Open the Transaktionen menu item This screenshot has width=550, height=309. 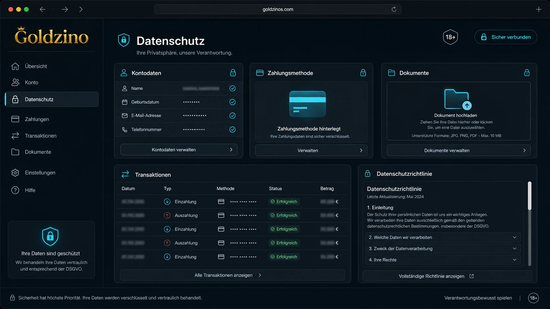(x=52, y=136)
